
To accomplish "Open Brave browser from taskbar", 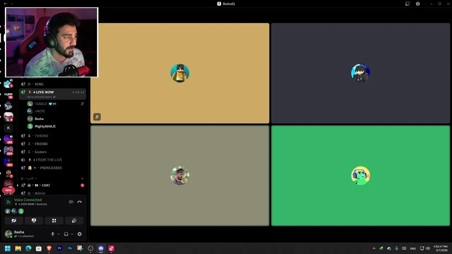I will 49,248.
